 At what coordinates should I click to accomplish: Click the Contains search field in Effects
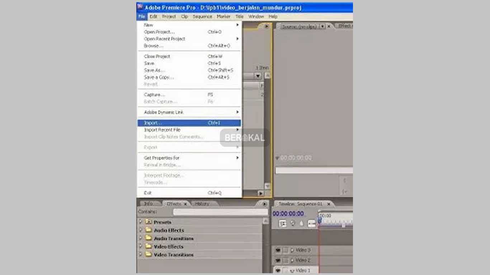[x=221, y=212]
